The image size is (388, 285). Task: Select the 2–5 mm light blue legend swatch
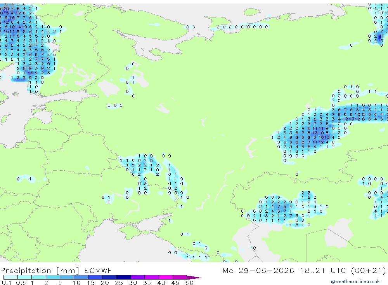pos(53,277)
